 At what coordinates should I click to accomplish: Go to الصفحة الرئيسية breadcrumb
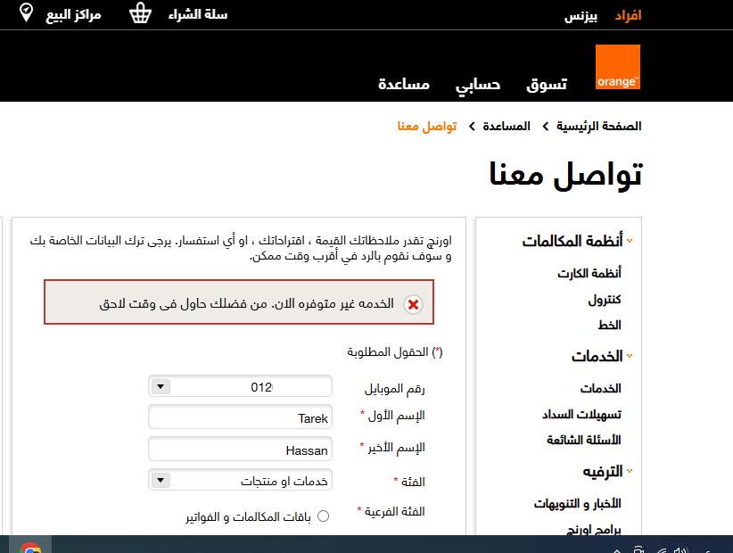coord(599,127)
